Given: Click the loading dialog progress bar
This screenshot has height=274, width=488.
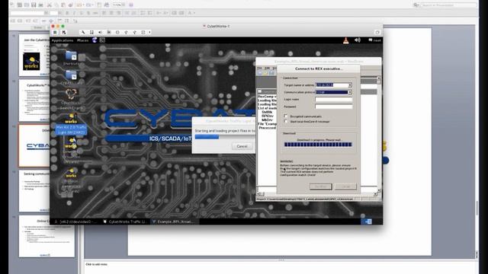Looking at the screenshot, I should click(225, 137).
